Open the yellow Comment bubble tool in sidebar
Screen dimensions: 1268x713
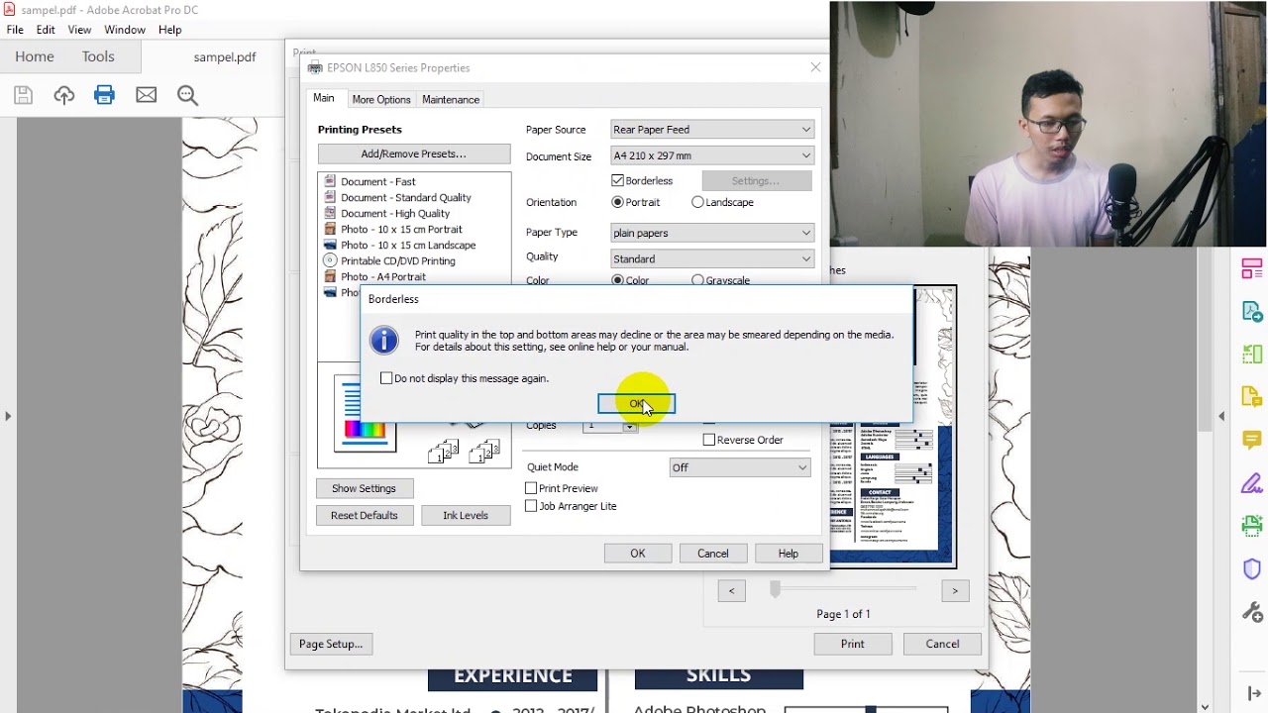pos(1251,440)
